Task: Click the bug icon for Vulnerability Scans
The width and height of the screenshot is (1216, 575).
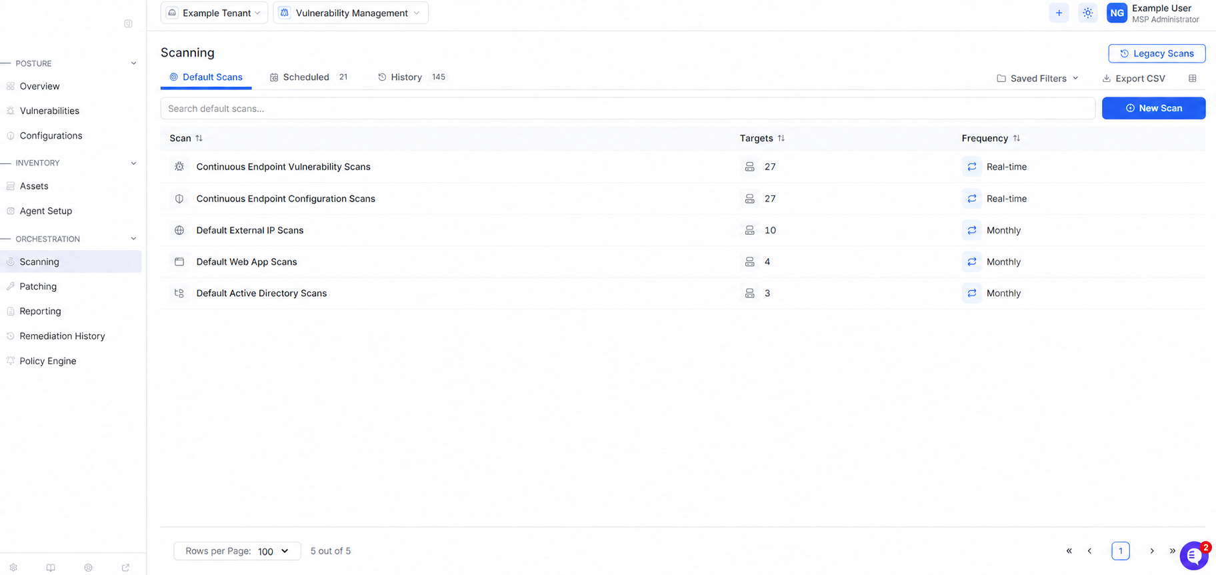Action: [x=179, y=167]
